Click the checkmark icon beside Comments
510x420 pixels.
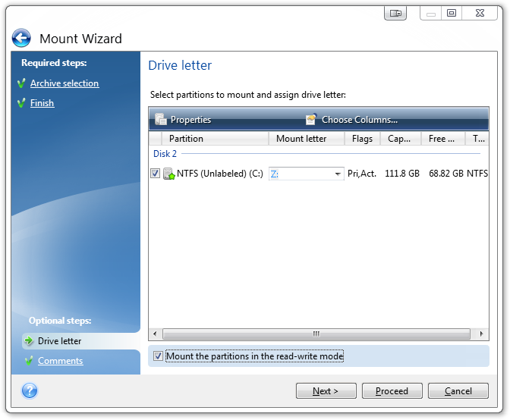(29, 361)
